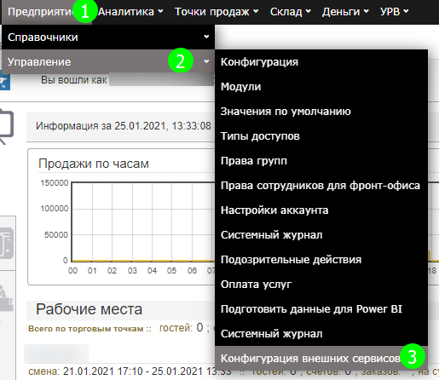Expand the Справочники submenu
Viewport: 439px width, 380px height.
tap(108, 37)
